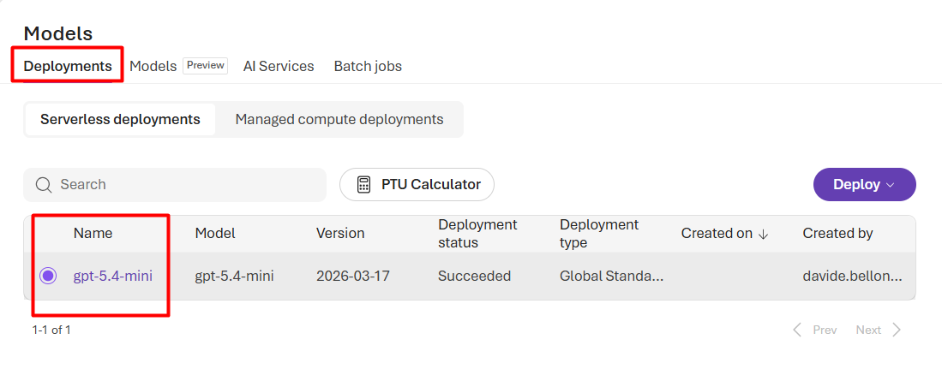
Task: Sort by the Created by column
Action: 837,234
